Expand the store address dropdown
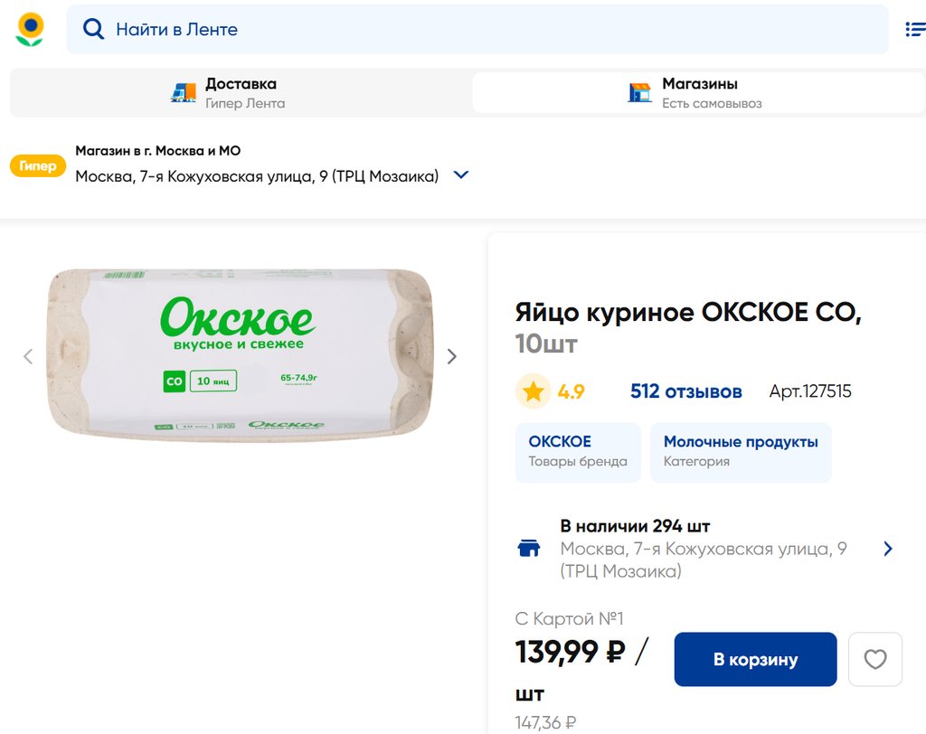This screenshot has width=926, height=734. tap(461, 175)
